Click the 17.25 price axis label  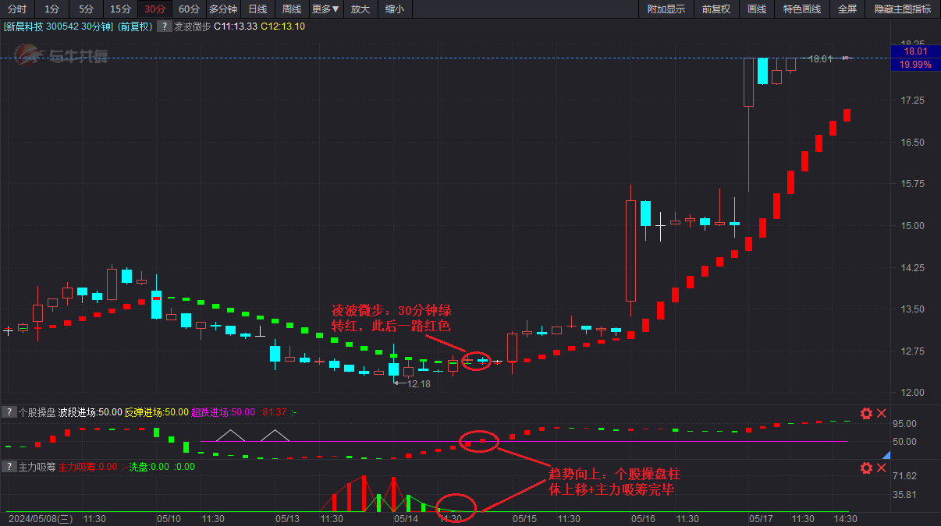coord(914,101)
